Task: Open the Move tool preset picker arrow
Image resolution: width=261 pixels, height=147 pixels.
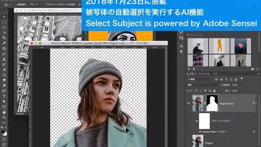Action: pyautogui.click(x=10, y=5)
